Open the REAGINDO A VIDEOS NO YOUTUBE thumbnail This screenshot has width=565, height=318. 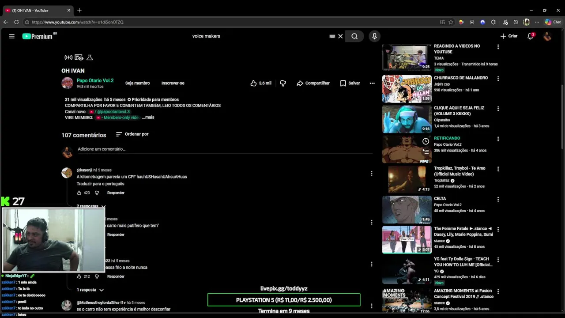407,57
